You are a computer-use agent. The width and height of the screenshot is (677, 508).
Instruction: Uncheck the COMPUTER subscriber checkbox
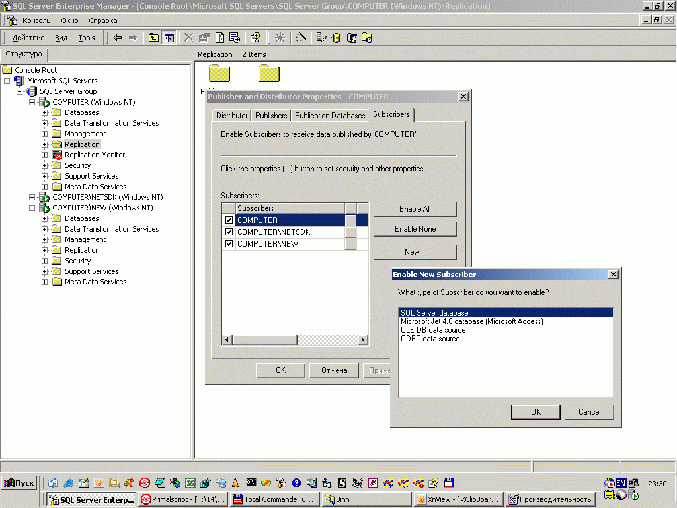click(x=229, y=220)
